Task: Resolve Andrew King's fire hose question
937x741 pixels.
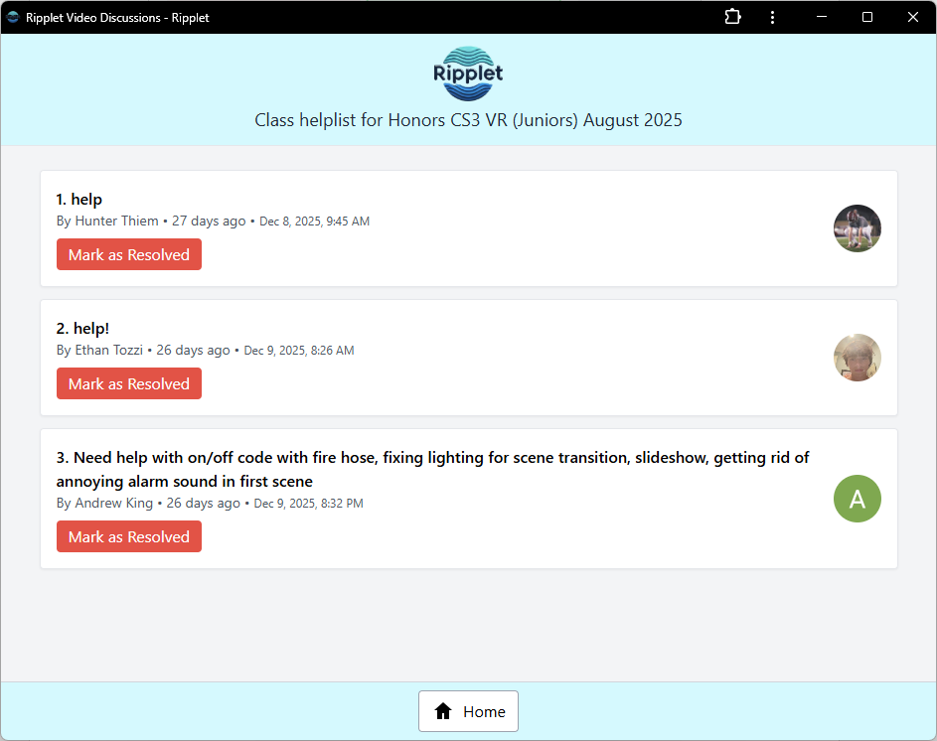Action: (x=128, y=536)
